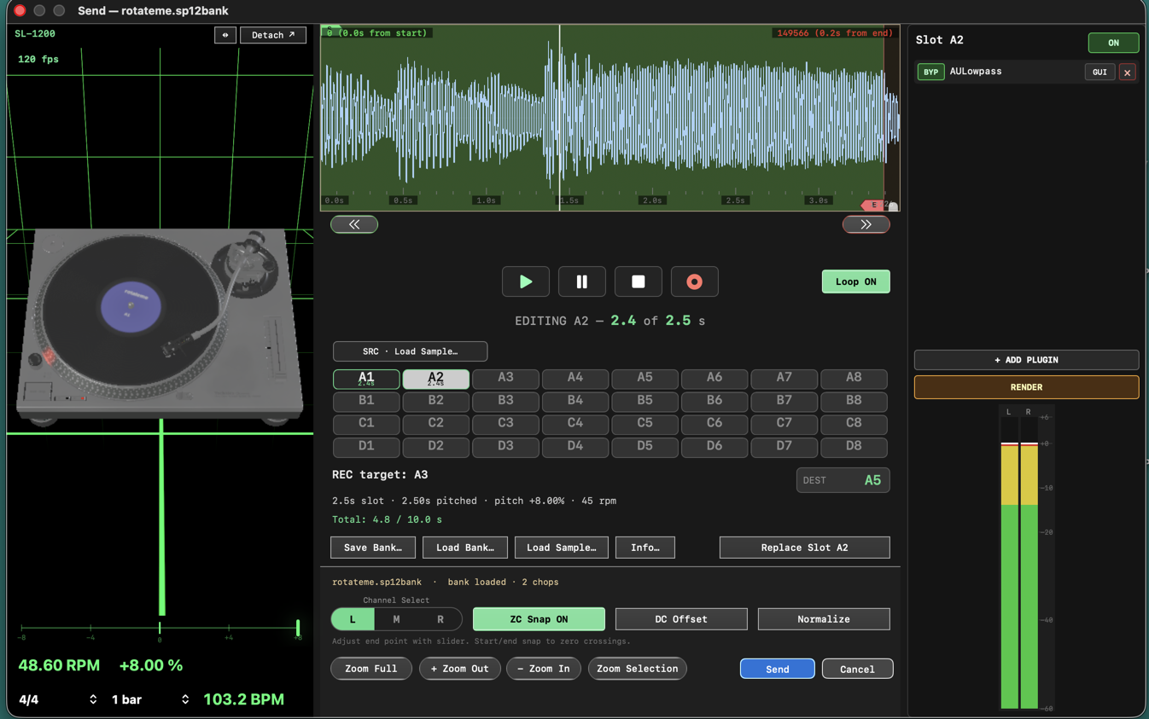Click the red end marker flag
Viewport: 1149px width, 719px height.
click(872, 205)
